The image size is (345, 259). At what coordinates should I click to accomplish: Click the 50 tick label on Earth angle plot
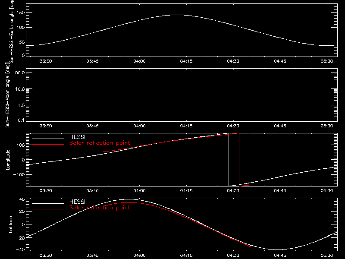coord(22,42)
